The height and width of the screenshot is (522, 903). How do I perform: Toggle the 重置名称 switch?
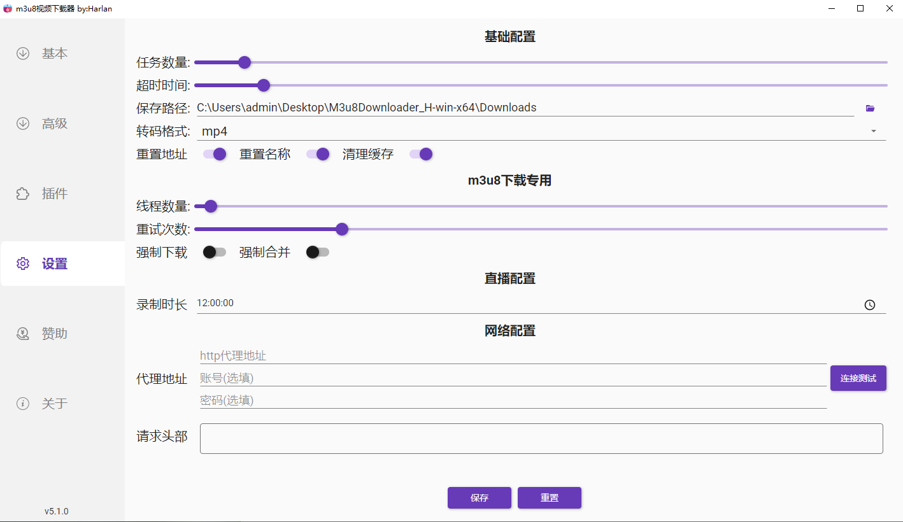click(x=318, y=154)
